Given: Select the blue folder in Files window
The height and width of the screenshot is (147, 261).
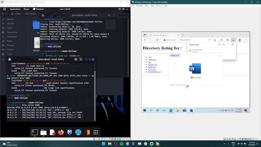Looking at the screenshot, I should pos(36,25).
